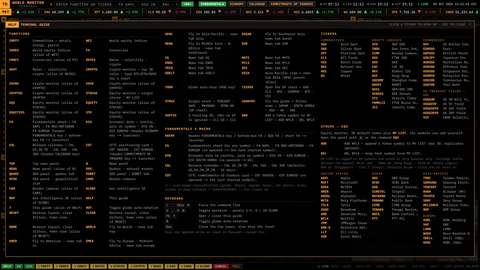480x270 pixels.
Task: Switch to panel 3 CRNCY
Action: pyautogui.click(x=80, y=266)
